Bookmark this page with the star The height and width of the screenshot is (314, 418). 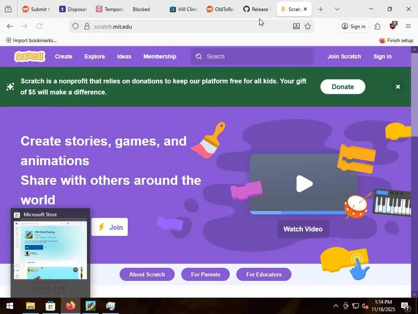(308, 26)
